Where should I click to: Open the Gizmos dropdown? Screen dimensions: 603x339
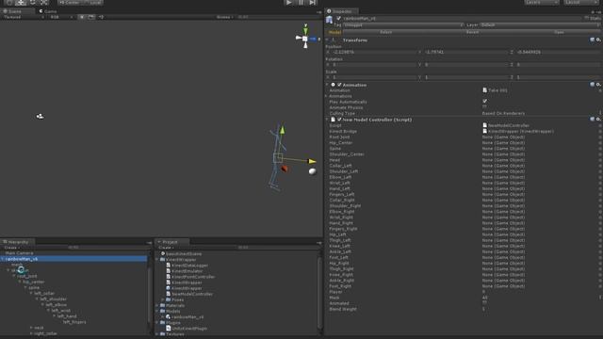click(224, 17)
